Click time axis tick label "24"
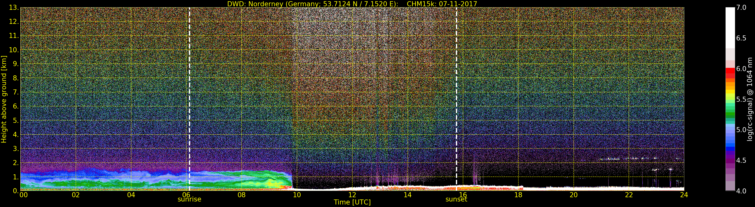 tap(684, 195)
